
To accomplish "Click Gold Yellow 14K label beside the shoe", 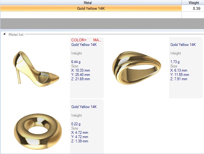I will (84, 45).
